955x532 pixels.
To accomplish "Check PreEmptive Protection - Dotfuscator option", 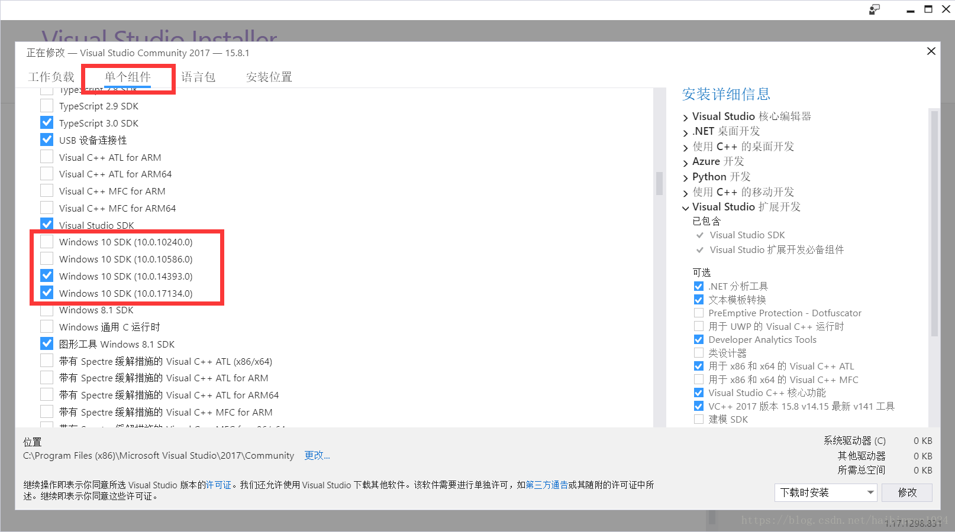I will pyautogui.click(x=699, y=313).
